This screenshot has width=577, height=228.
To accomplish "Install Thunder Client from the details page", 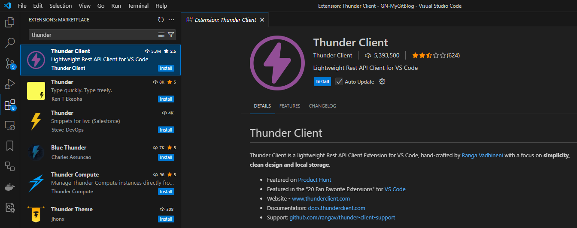I will [322, 81].
